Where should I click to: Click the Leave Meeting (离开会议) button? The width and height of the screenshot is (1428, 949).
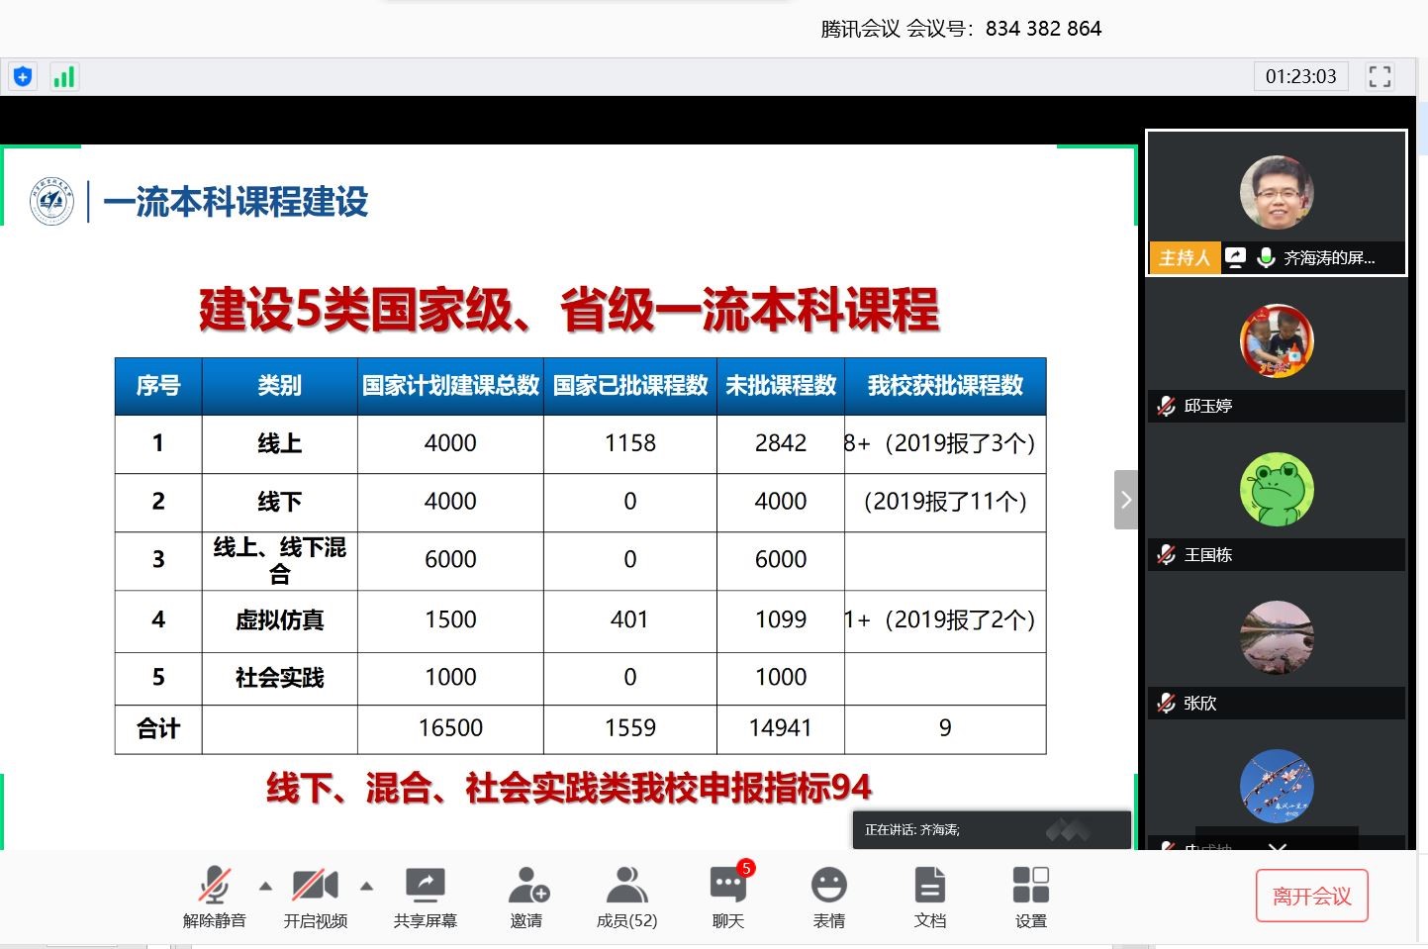[1312, 896]
